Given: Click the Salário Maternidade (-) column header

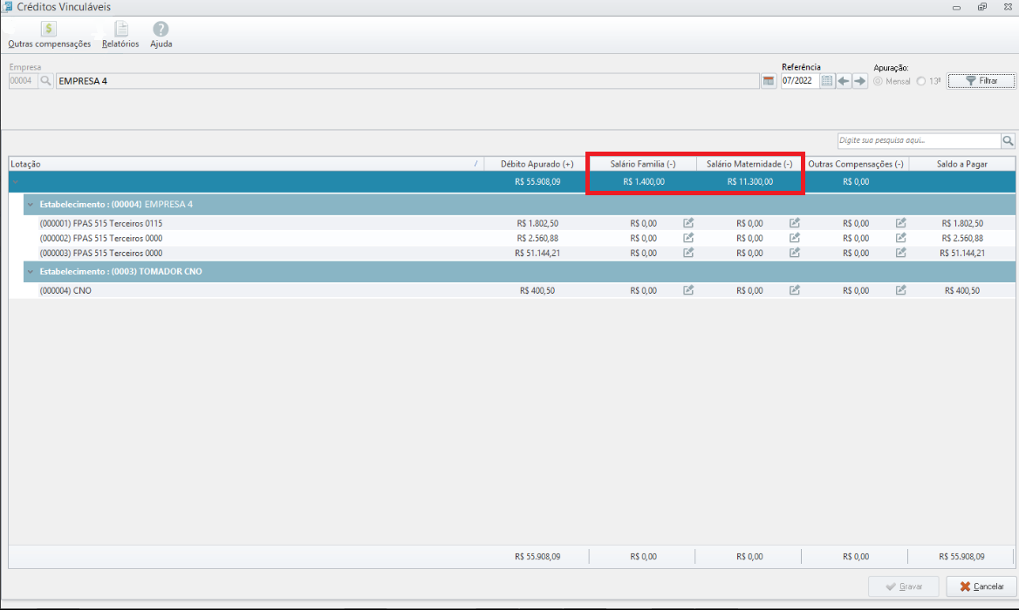Looking at the screenshot, I should (x=749, y=164).
